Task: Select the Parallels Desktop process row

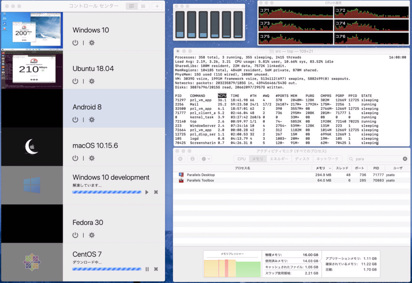Action: [241, 175]
